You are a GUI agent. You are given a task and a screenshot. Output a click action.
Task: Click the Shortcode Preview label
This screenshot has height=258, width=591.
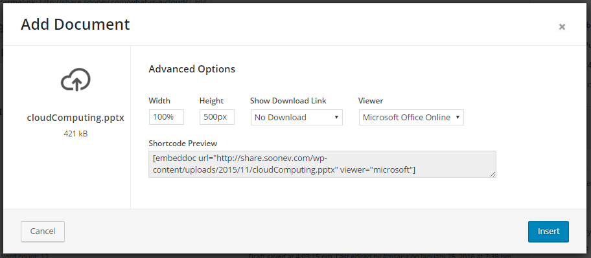(x=183, y=144)
